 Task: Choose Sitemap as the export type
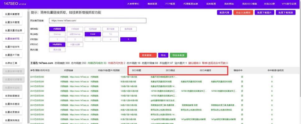click(57, 34)
